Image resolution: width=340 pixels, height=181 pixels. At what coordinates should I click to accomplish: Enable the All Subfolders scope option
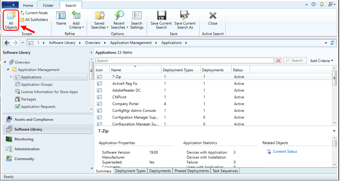point(34,19)
